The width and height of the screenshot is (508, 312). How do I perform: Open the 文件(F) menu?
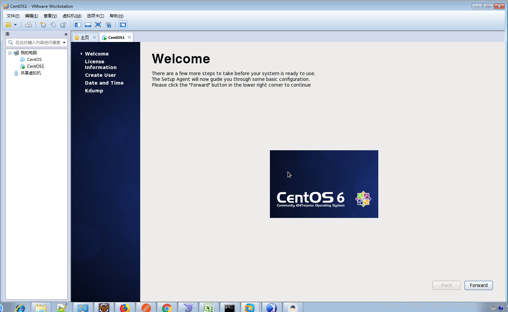[13, 16]
